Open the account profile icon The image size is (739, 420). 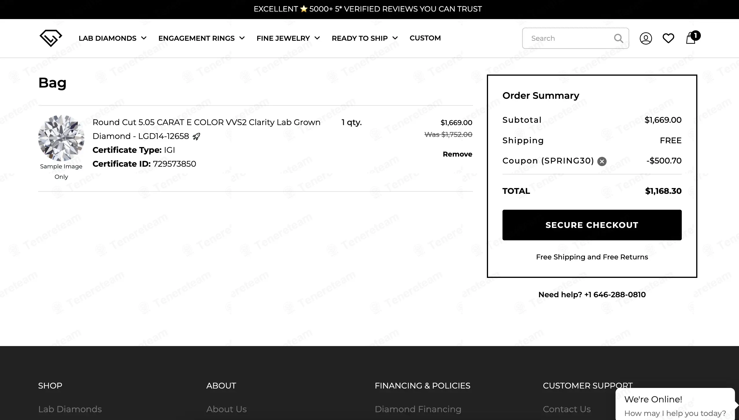[646, 38]
